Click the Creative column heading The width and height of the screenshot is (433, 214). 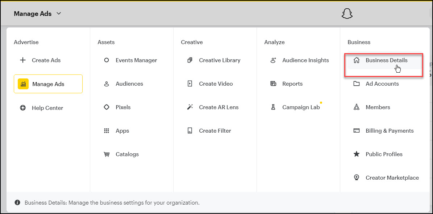click(192, 42)
